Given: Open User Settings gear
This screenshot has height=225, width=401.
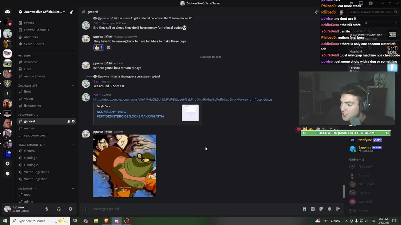Looking at the screenshot, I should (70, 209).
